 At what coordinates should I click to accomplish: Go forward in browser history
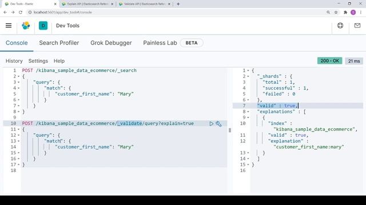(x=13, y=13)
